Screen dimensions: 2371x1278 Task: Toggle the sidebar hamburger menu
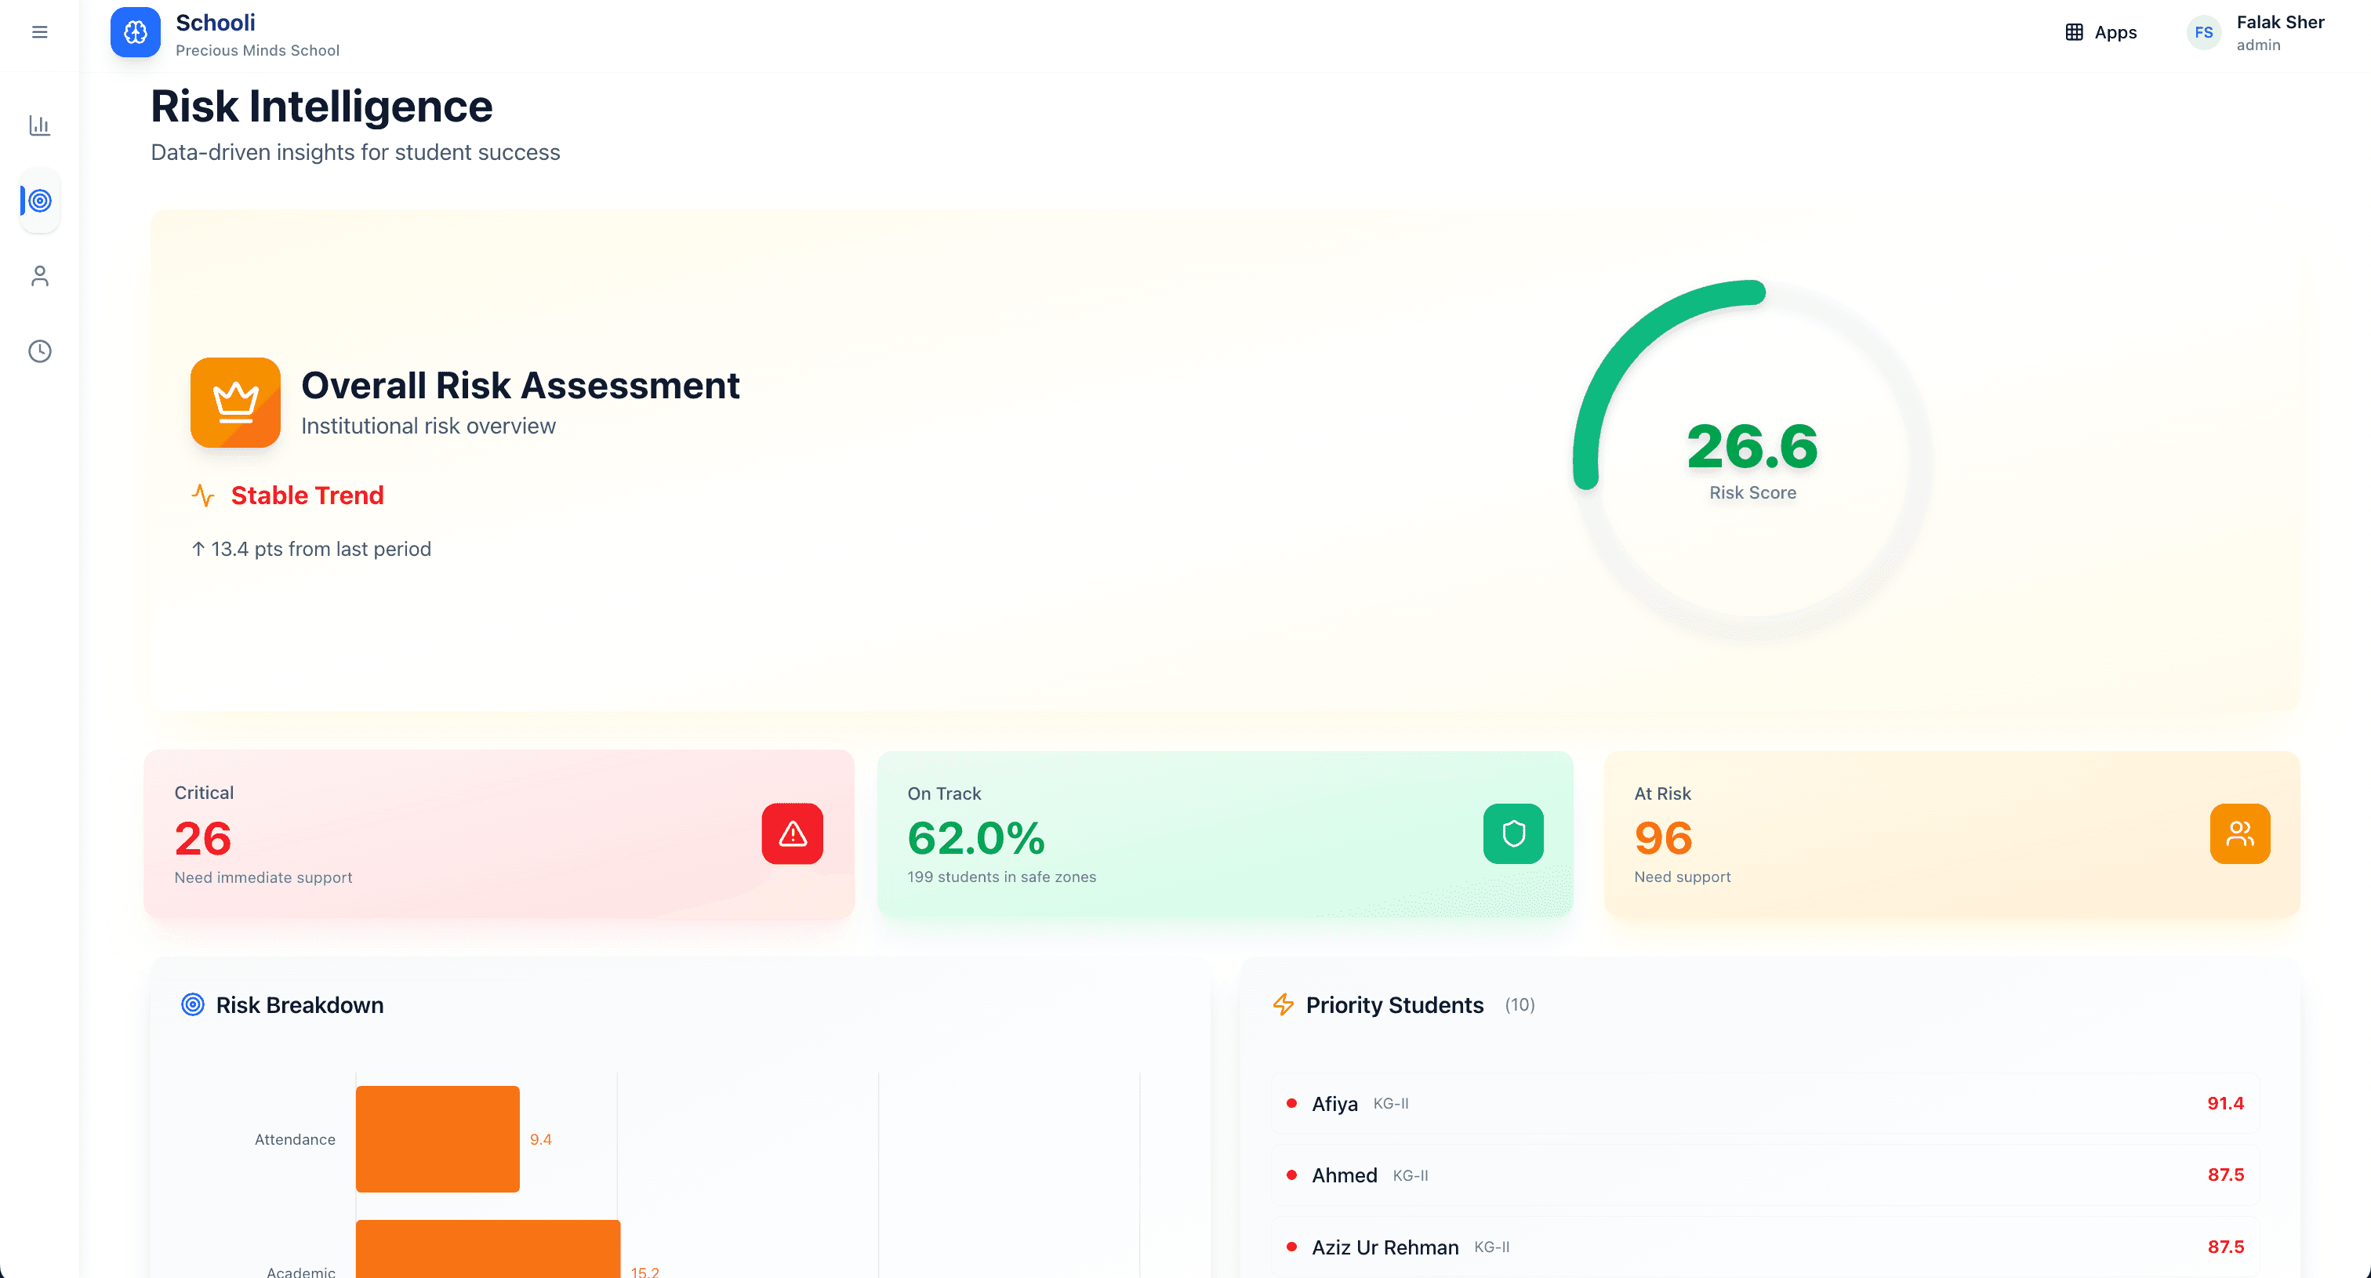[39, 31]
